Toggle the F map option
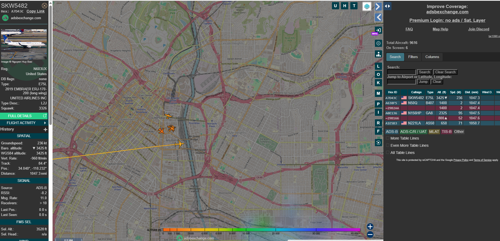Screen dimensions: 500x241 [378, 131]
